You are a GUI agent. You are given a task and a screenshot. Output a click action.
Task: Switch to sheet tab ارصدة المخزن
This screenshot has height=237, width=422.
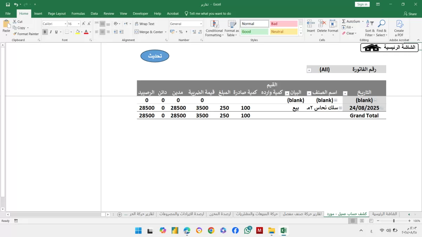(x=220, y=214)
